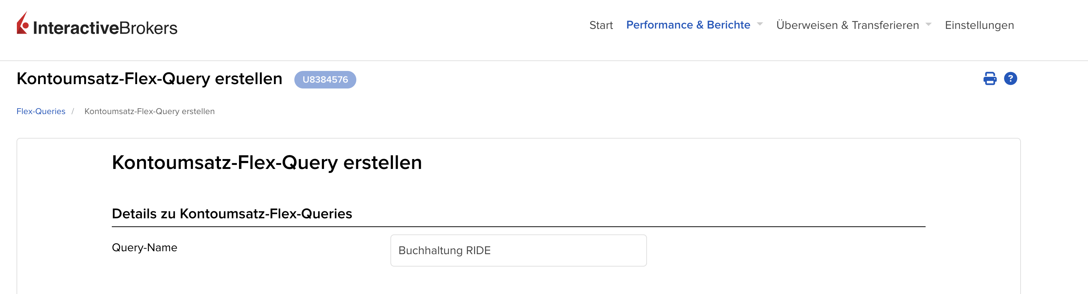Click the Query-Name label
The width and height of the screenshot is (1088, 294).
pos(144,248)
